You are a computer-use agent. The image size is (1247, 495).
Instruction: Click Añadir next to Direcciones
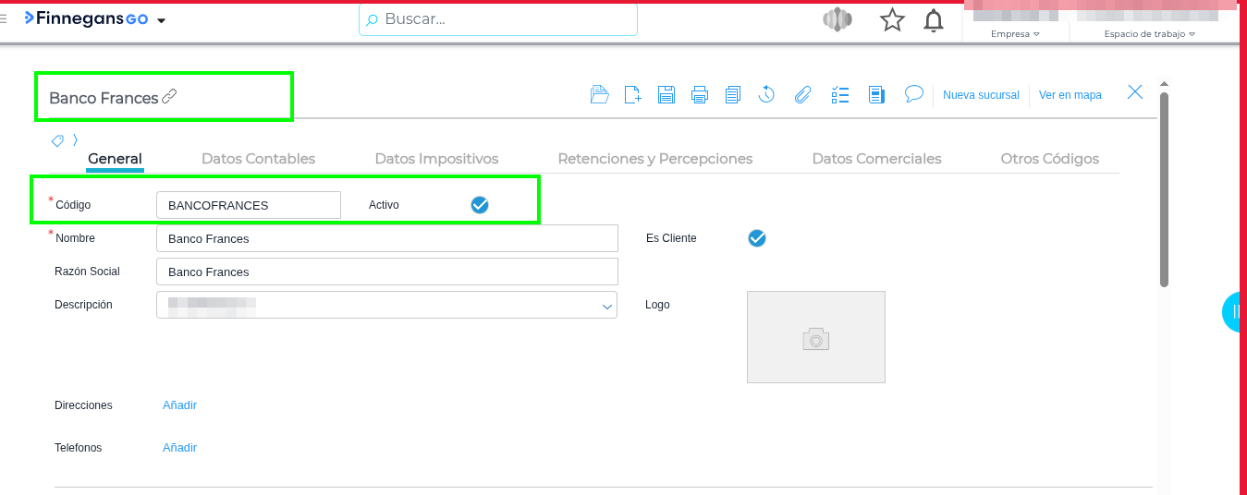pos(179,405)
